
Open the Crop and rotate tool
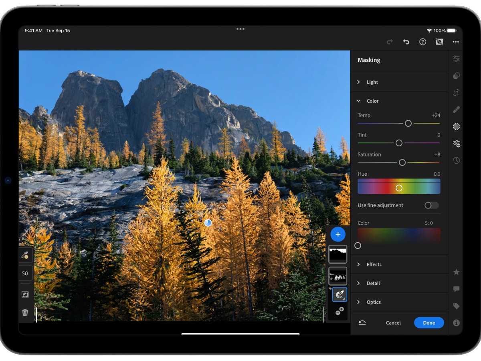click(456, 93)
